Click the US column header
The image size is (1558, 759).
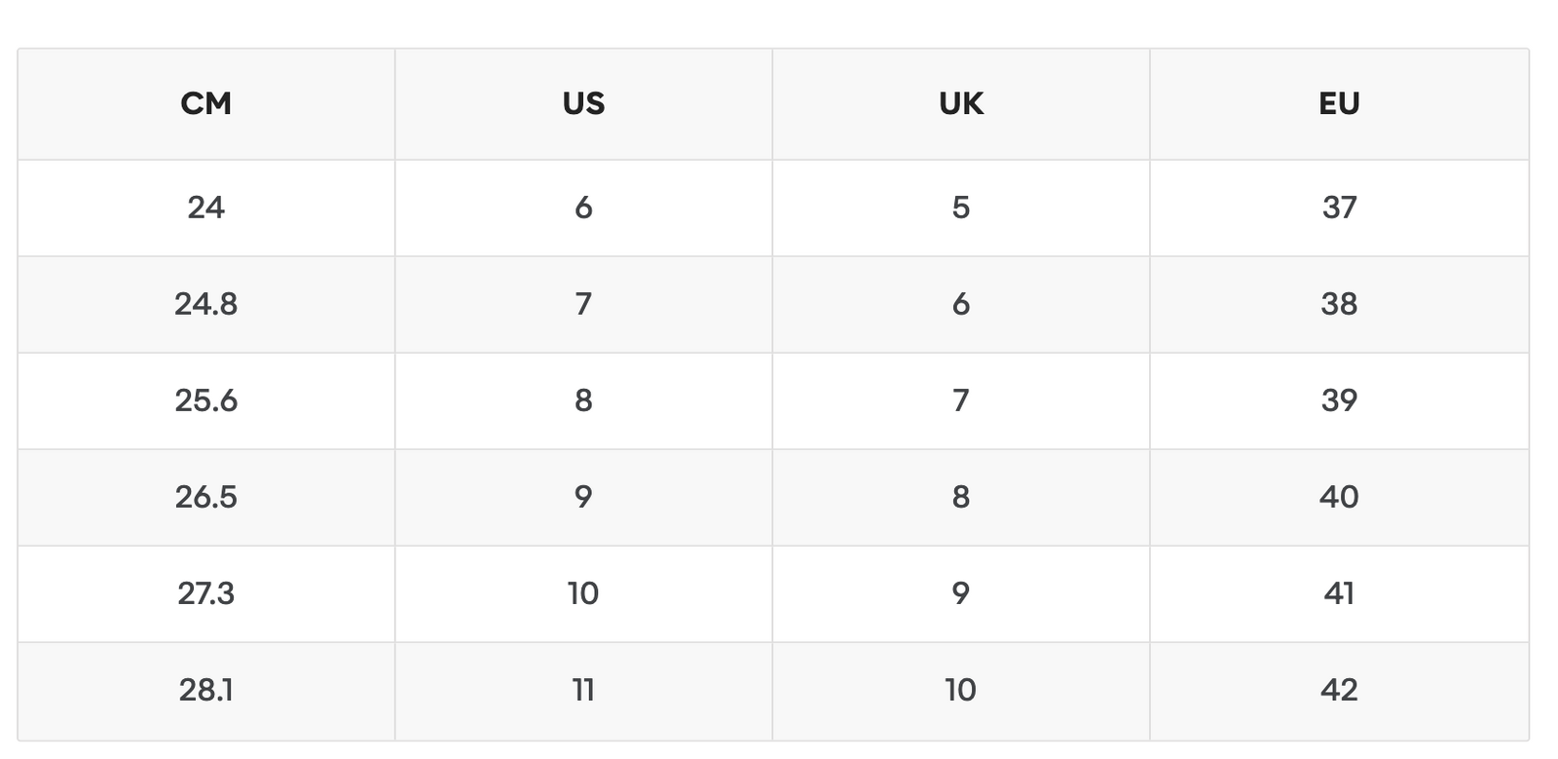[x=583, y=103]
